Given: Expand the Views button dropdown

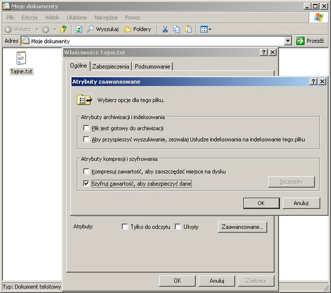Looking at the screenshot, I should tap(210, 29).
